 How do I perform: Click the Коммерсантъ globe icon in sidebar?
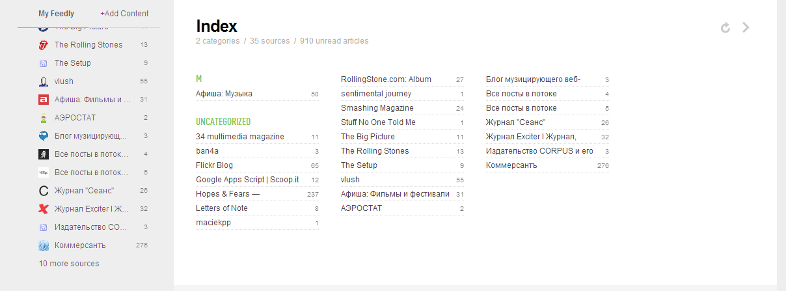(44, 245)
